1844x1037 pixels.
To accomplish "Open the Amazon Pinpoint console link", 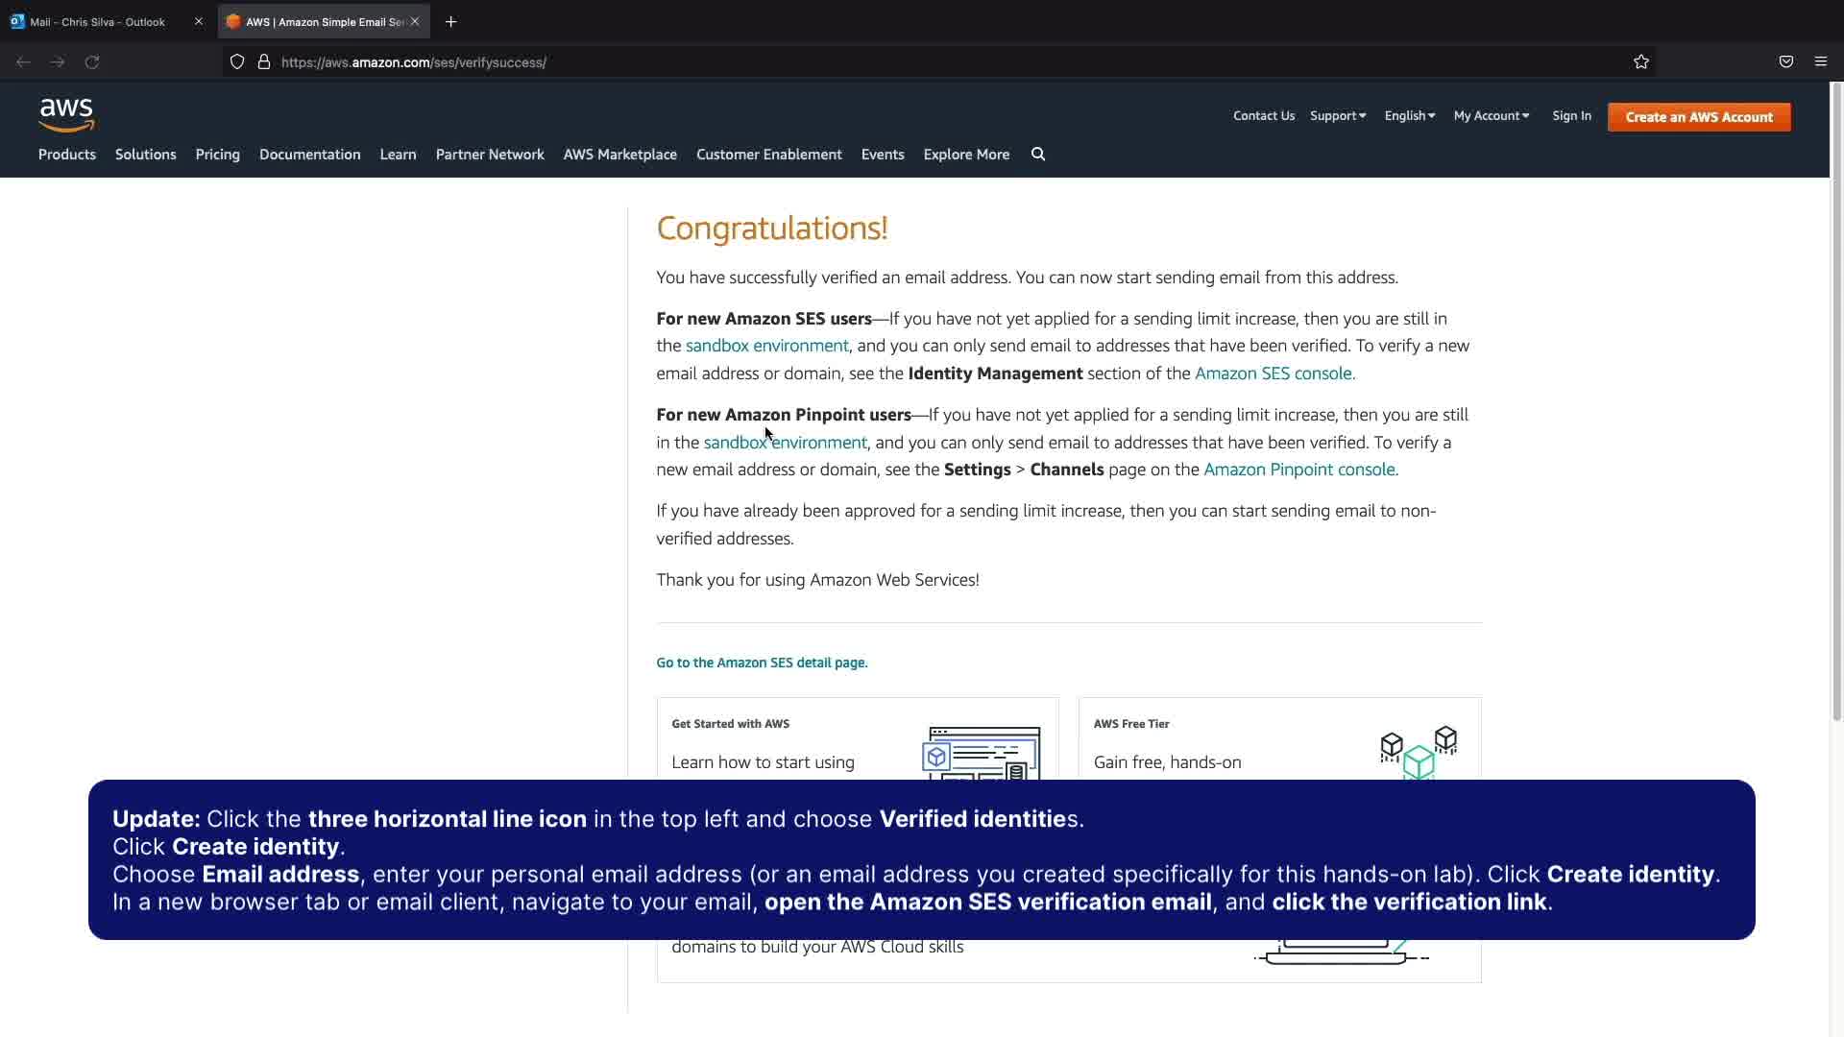I will [1299, 470].
